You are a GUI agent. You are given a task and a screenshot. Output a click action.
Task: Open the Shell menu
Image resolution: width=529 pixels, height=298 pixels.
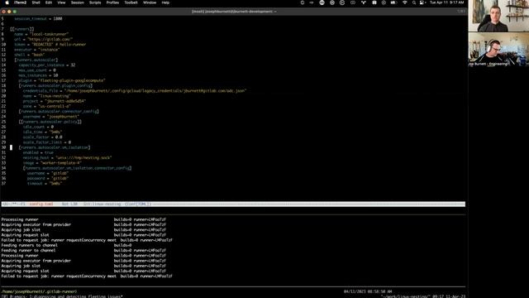click(x=36, y=2)
